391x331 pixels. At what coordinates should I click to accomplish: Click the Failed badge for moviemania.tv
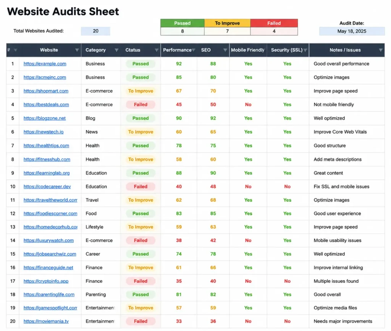click(x=141, y=321)
